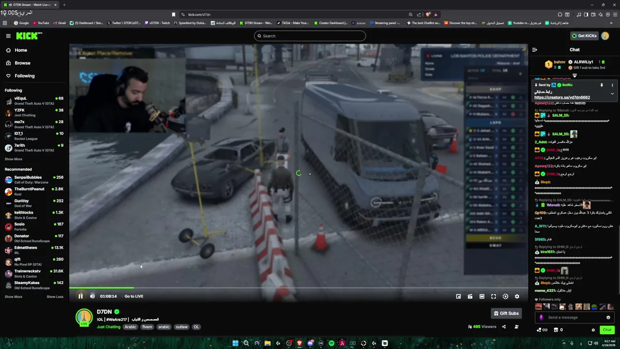This screenshot has height=349, width=620.
Task: Click the purple chat identity icon
Action: coord(542,317)
